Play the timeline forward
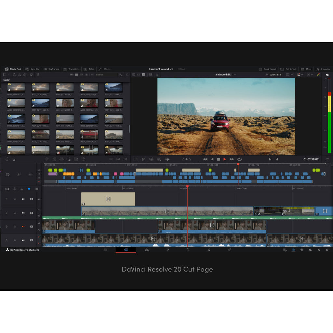Screen dimensions: 333x333 [225, 159]
